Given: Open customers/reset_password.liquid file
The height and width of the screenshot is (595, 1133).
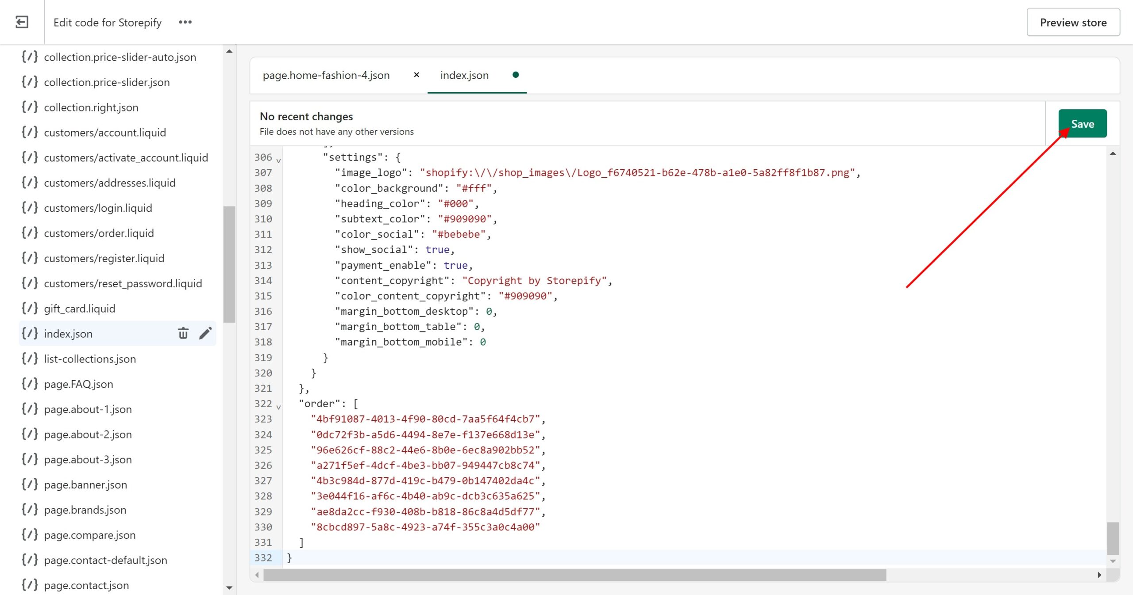Looking at the screenshot, I should [x=123, y=283].
